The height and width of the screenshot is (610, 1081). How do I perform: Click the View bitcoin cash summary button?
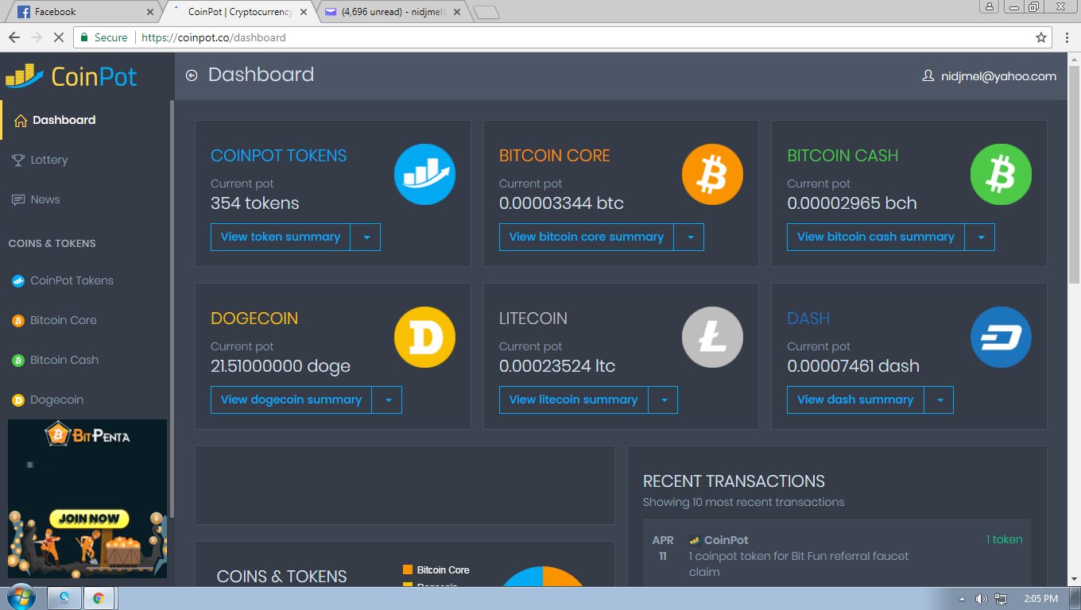point(876,237)
